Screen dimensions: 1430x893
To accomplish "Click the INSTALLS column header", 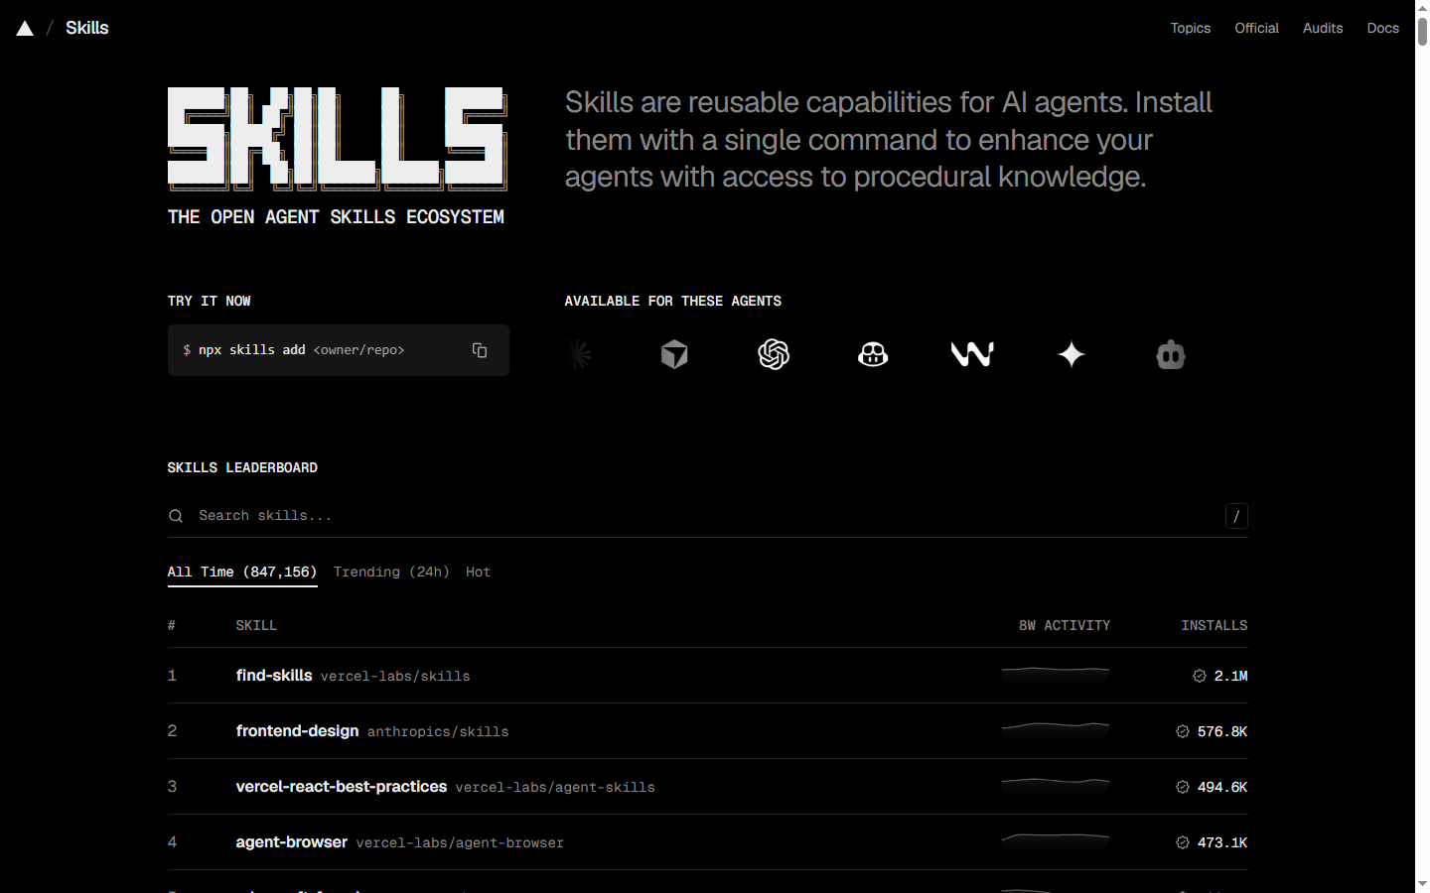I will click(x=1214, y=625).
